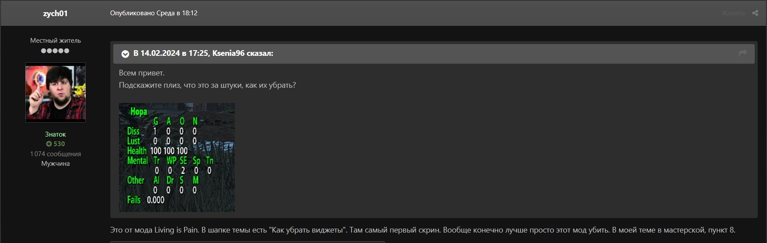Click the Знаток group label
This screenshot has height=243, width=767.
[55, 134]
